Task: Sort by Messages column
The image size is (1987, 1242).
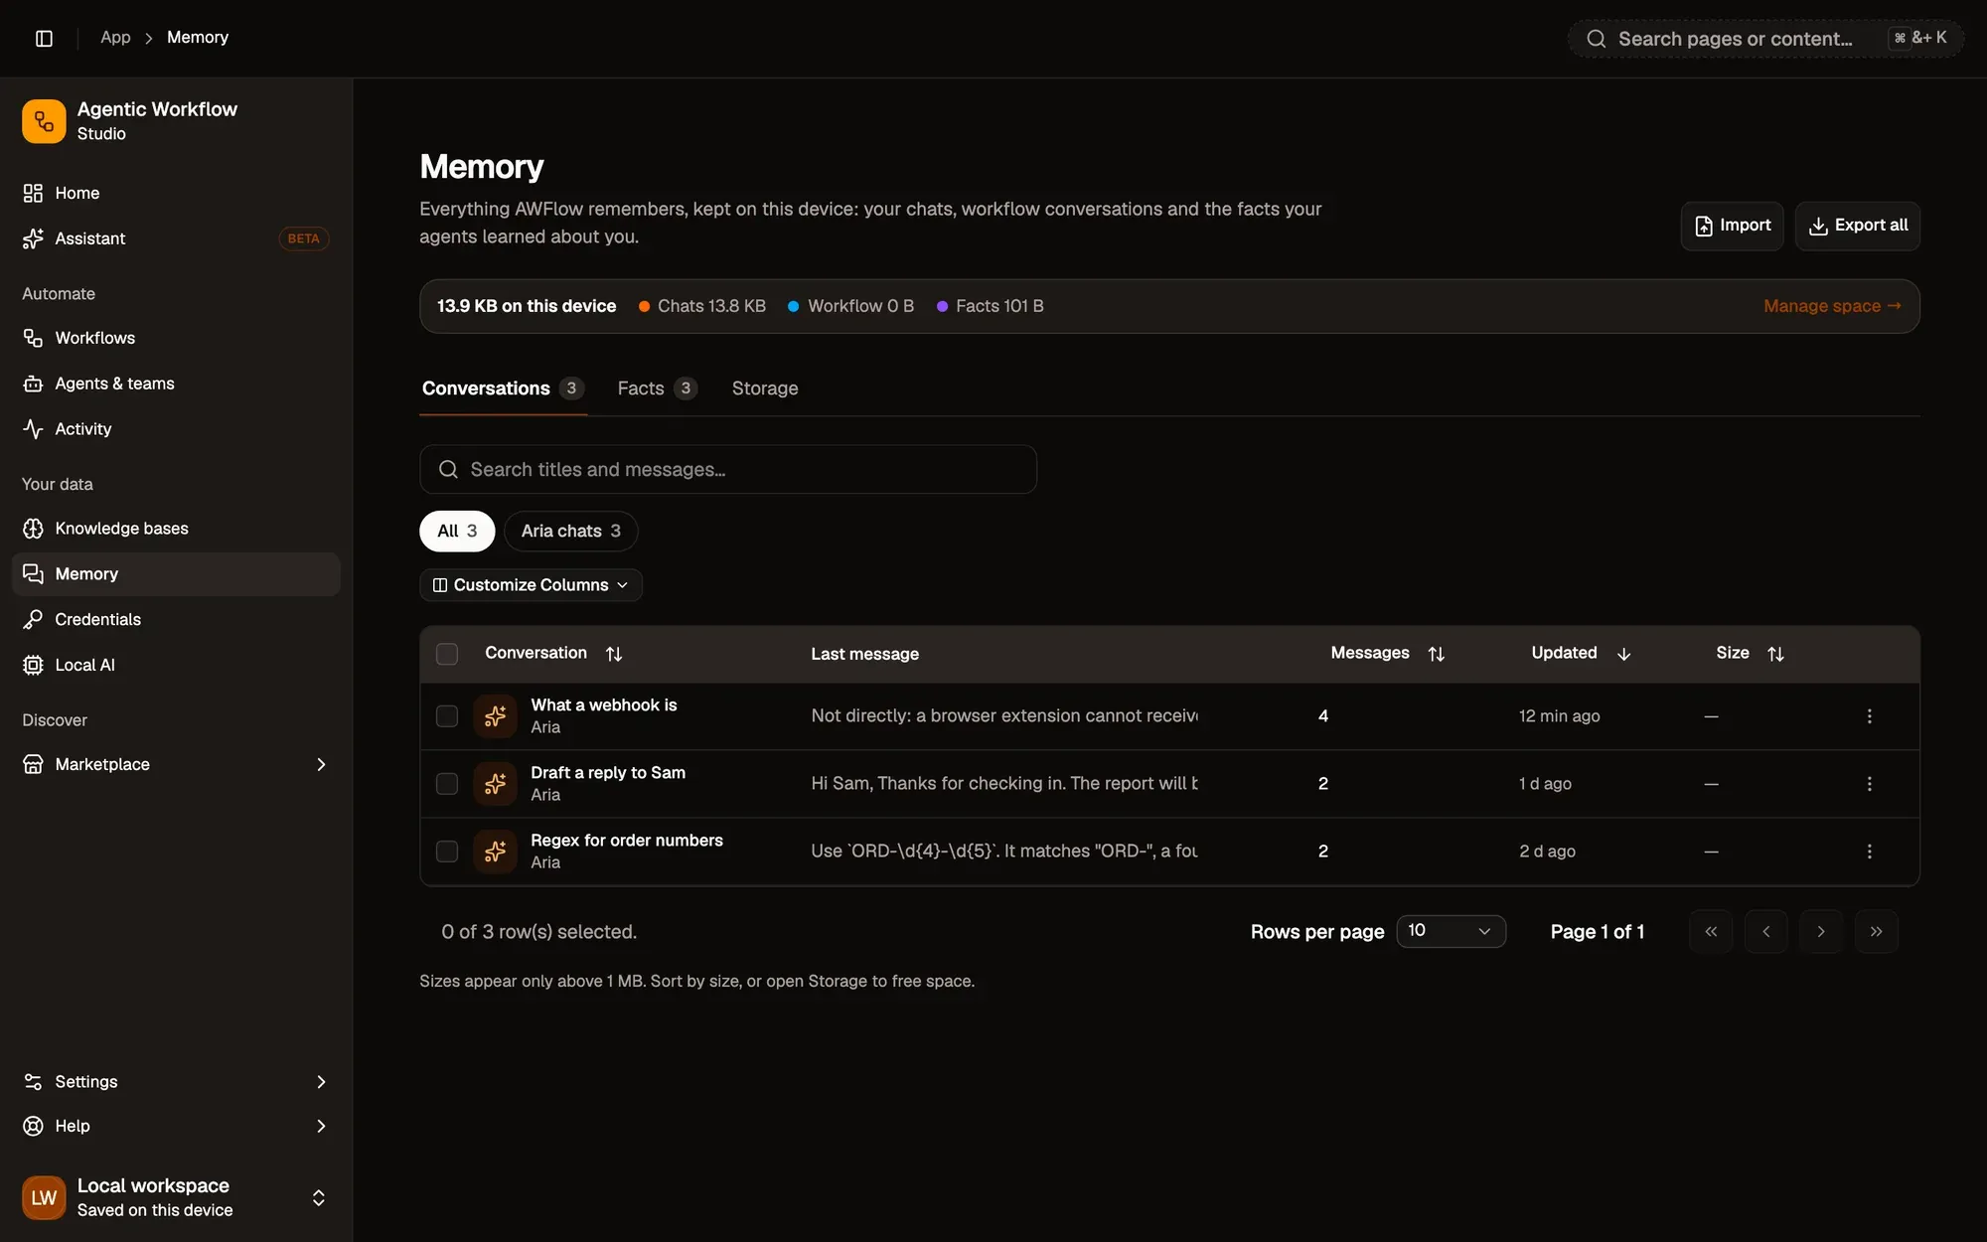Action: click(x=1387, y=653)
